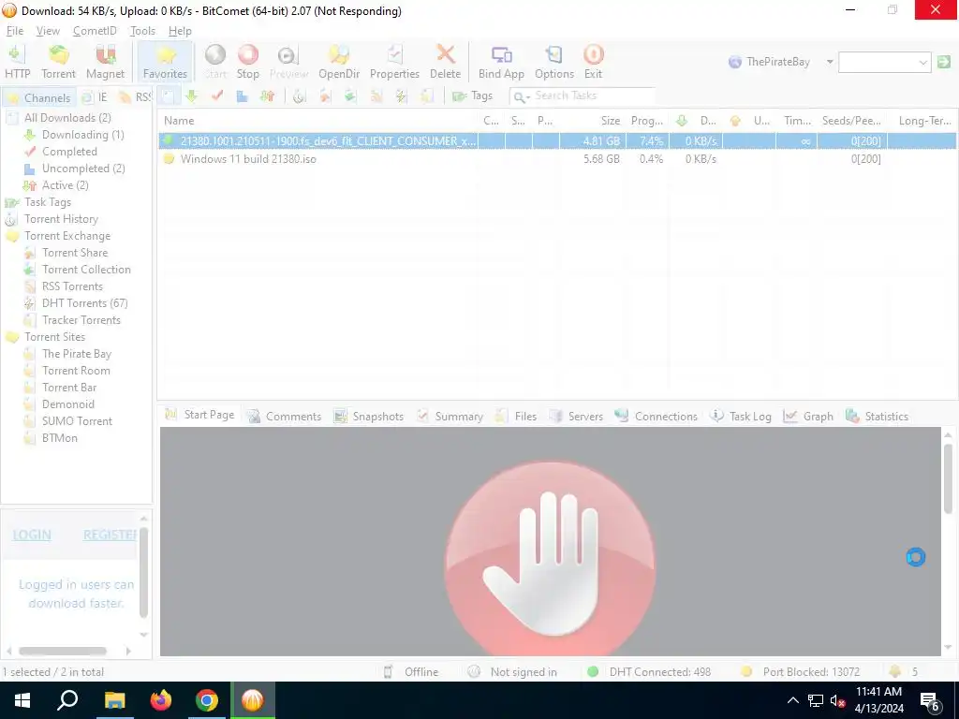Image resolution: width=959 pixels, height=719 pixels.
Task: Open File Explorer from taskbar
Action: 114,700
